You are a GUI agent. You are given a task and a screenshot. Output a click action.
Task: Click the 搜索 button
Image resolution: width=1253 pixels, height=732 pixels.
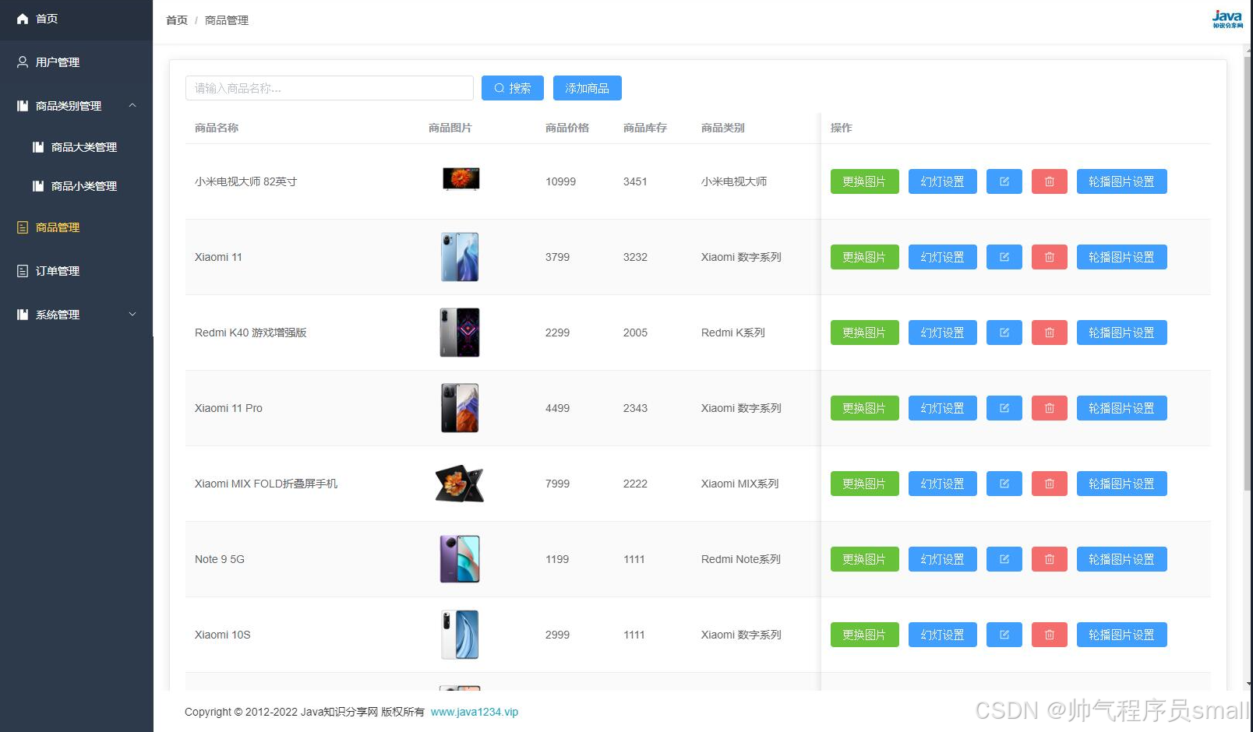513,88
